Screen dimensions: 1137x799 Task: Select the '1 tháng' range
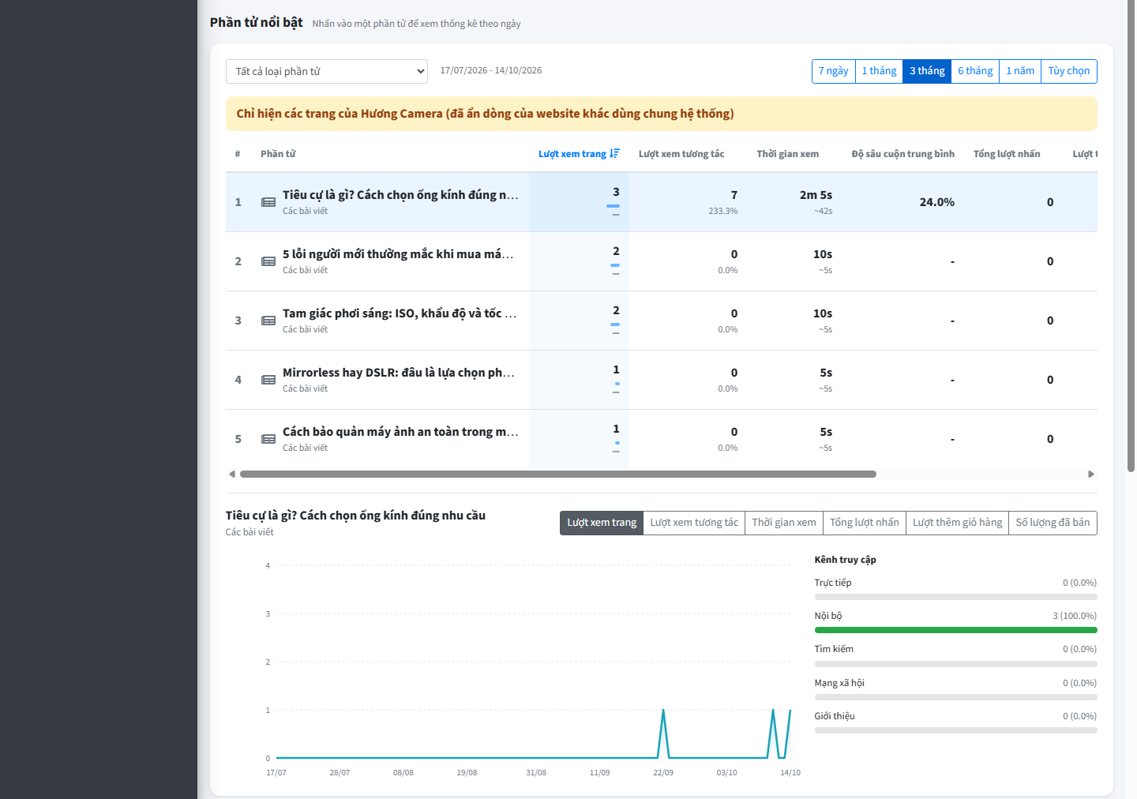point(879,71)
